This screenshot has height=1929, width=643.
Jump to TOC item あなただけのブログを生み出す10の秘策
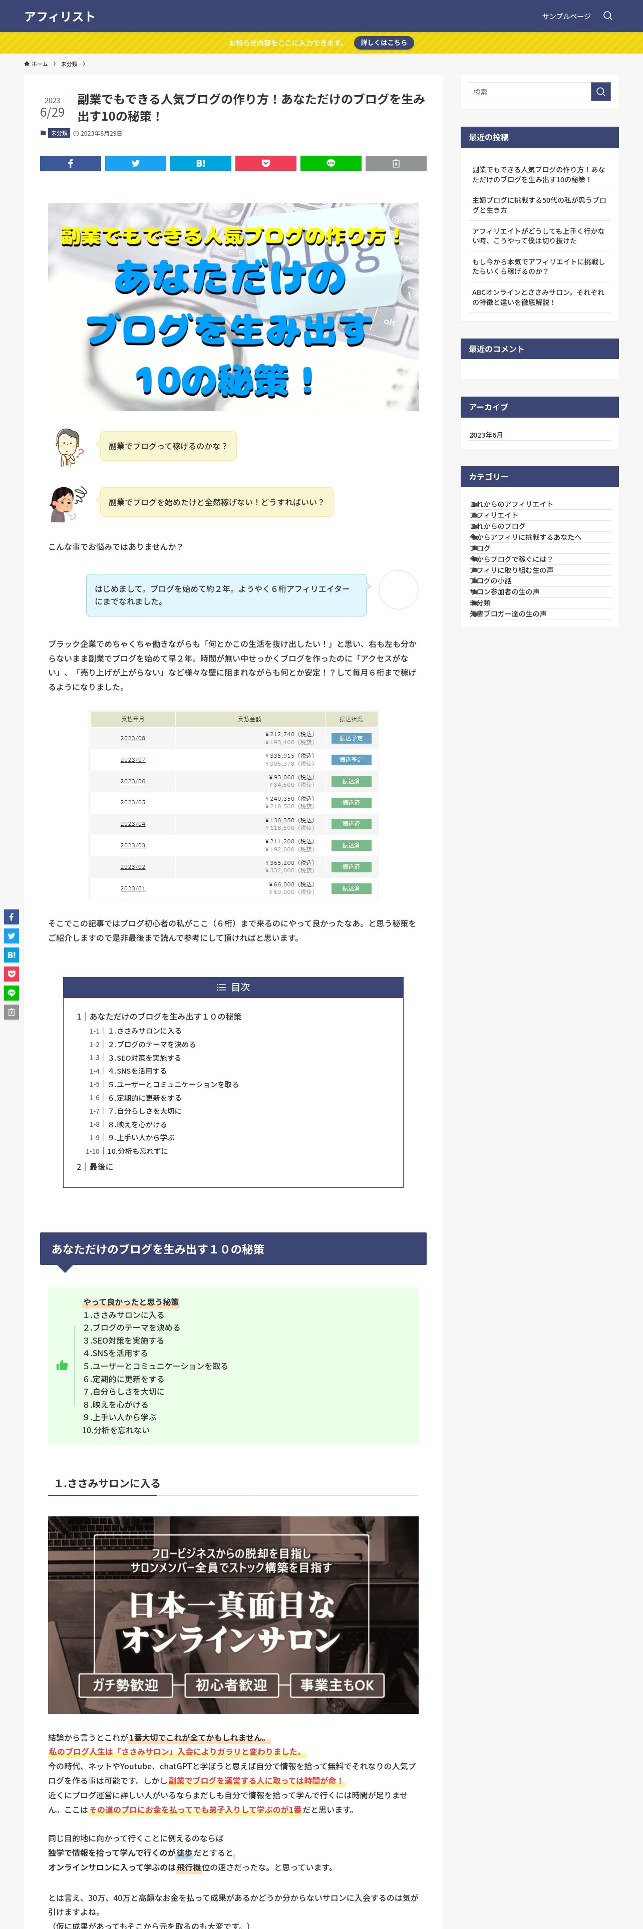165,1016
